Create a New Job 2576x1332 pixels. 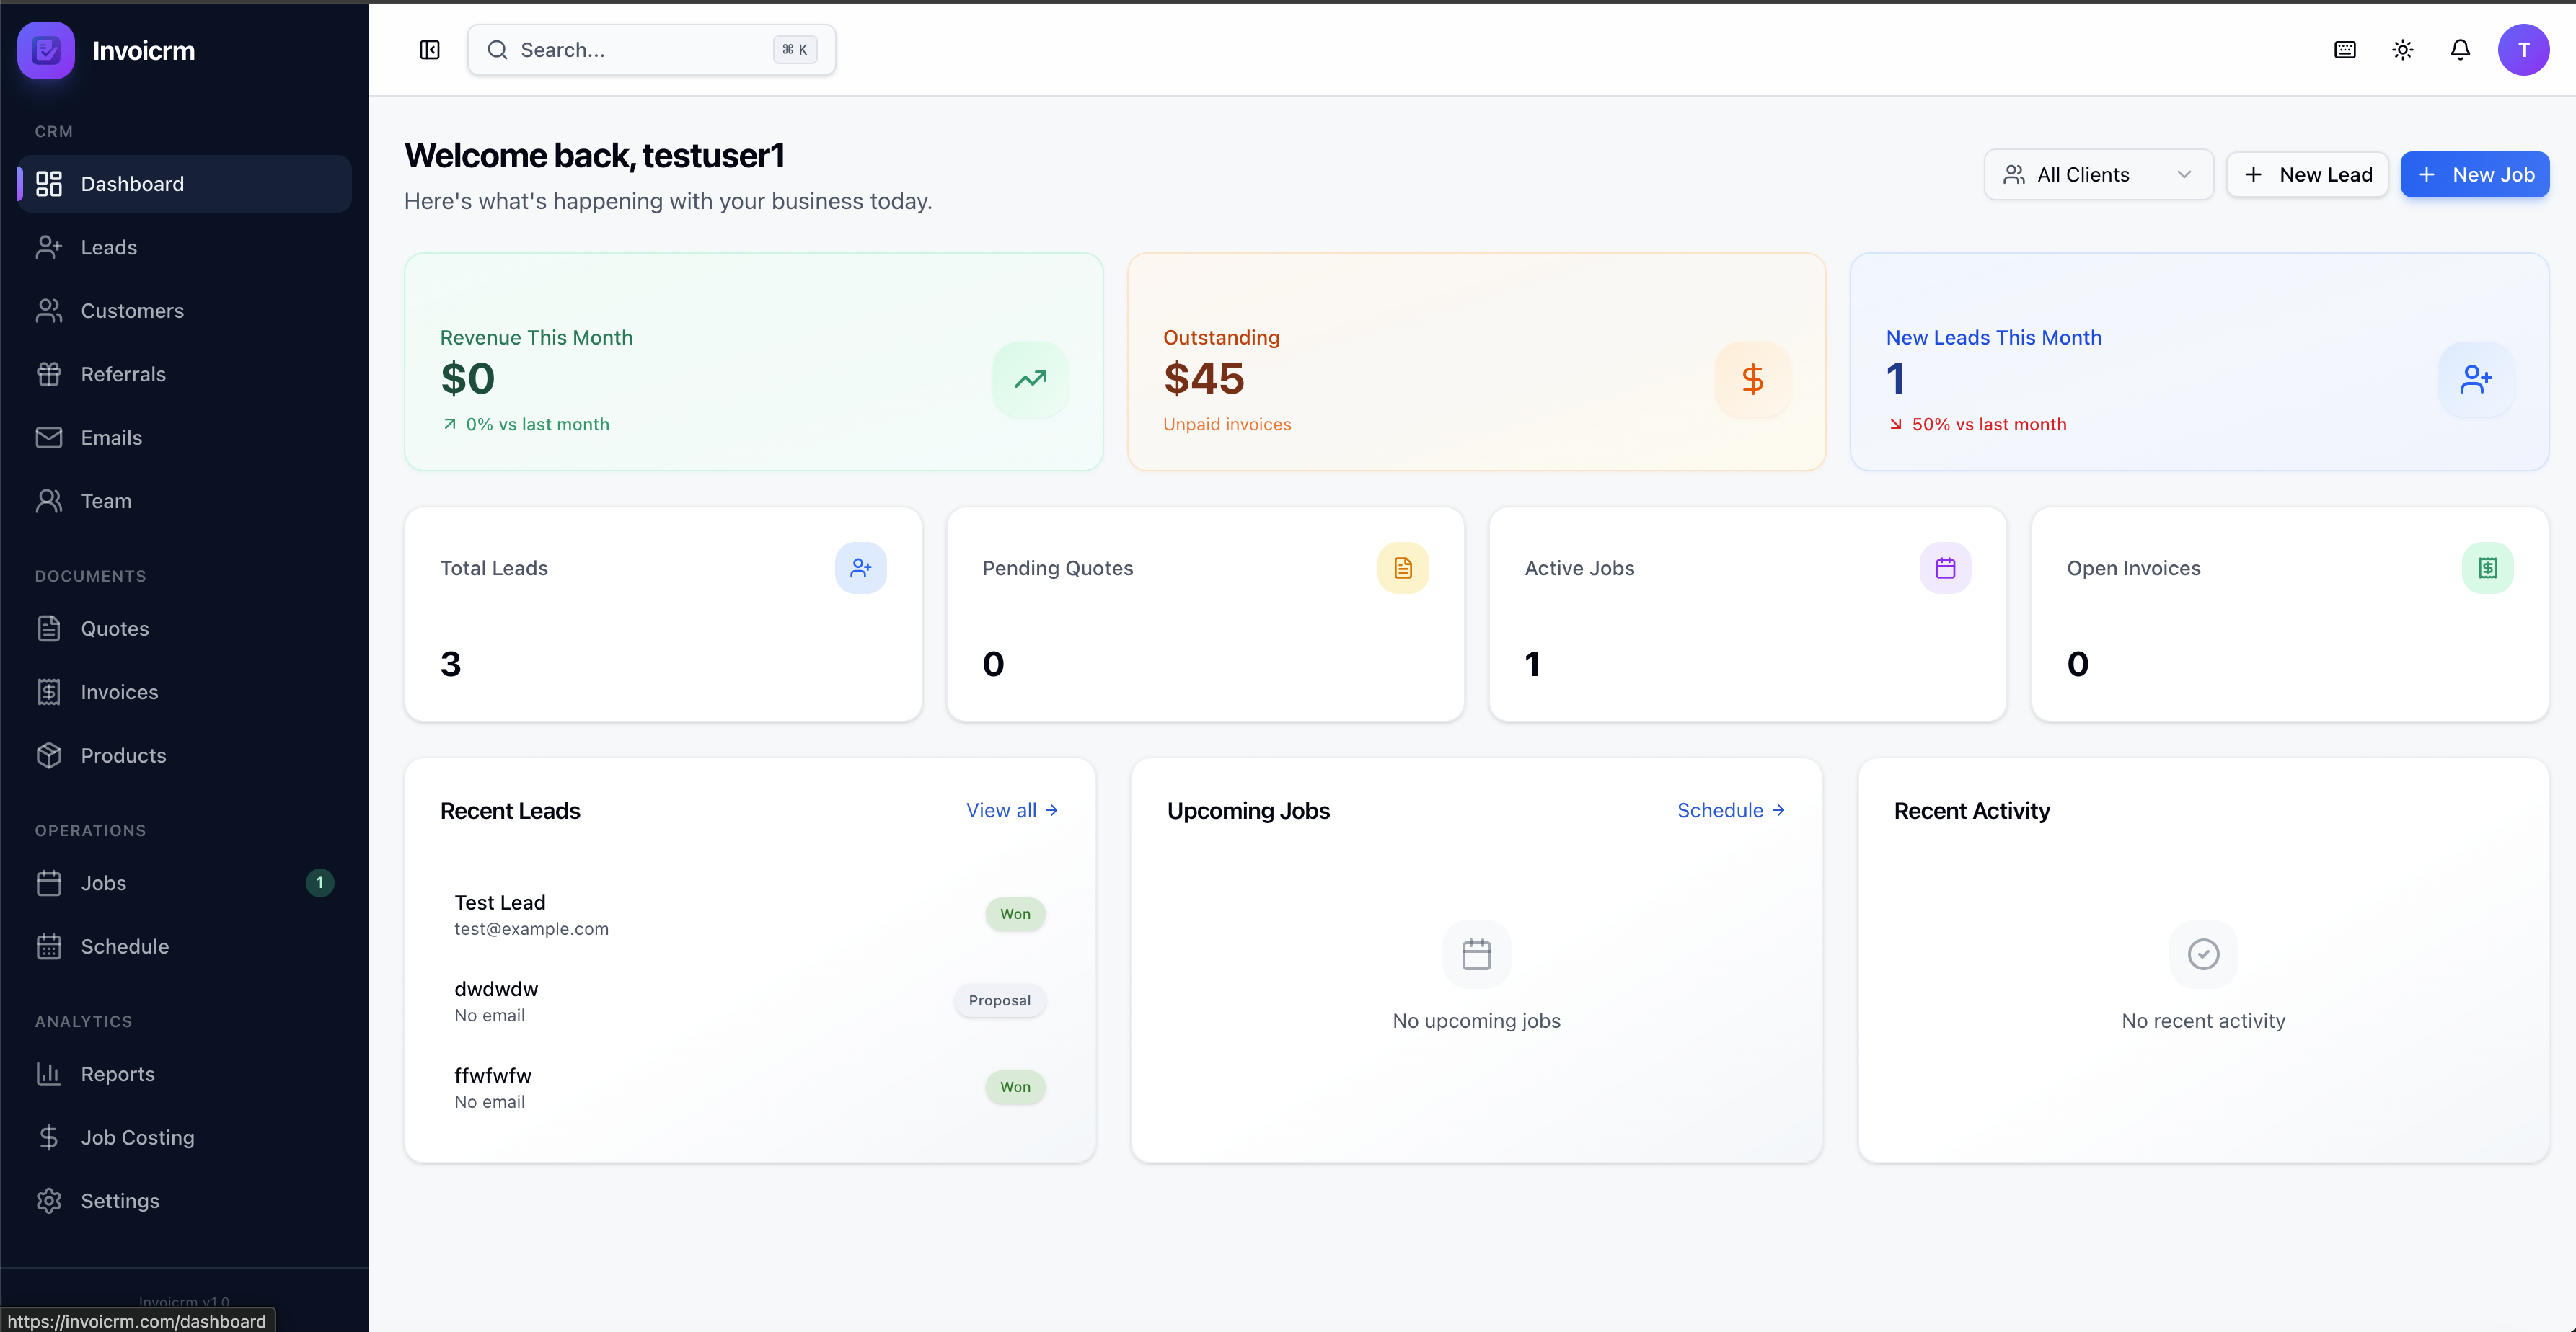point(2475,174)
